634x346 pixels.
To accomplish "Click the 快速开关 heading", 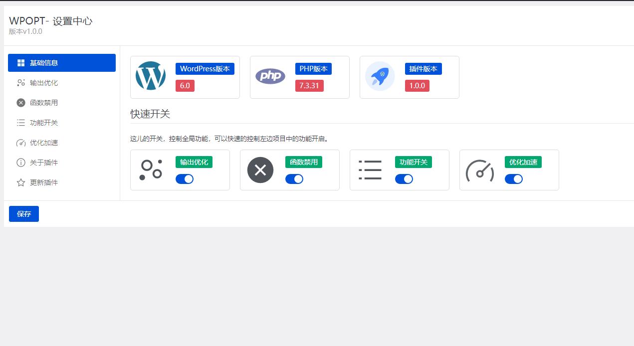I will pos(150,114).
